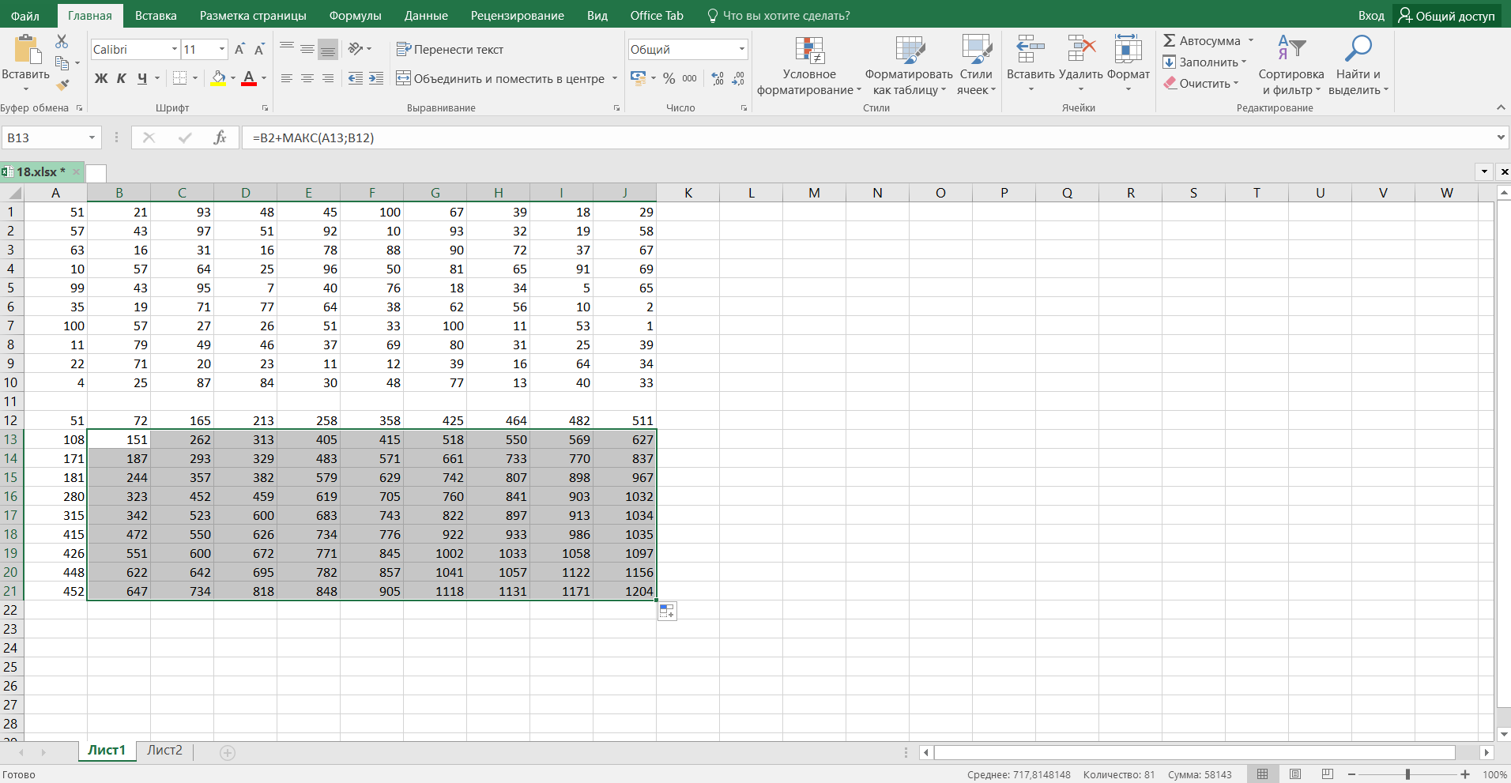The height and width of the screenshot is (783, 1511).
Task: Toggle bottom vertical alignment
Action: click(x=328, y=49)
